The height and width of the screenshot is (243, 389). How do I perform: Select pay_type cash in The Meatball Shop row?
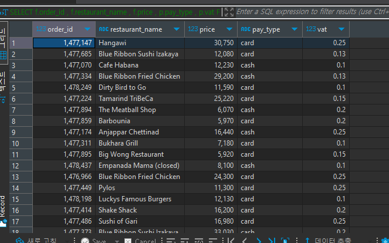pyautogui.click(x=270, y=110)
